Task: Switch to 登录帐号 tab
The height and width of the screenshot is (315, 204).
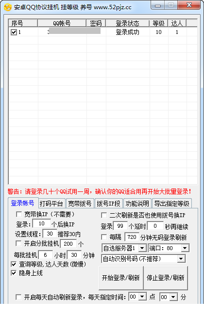Action: click(22, 203)
